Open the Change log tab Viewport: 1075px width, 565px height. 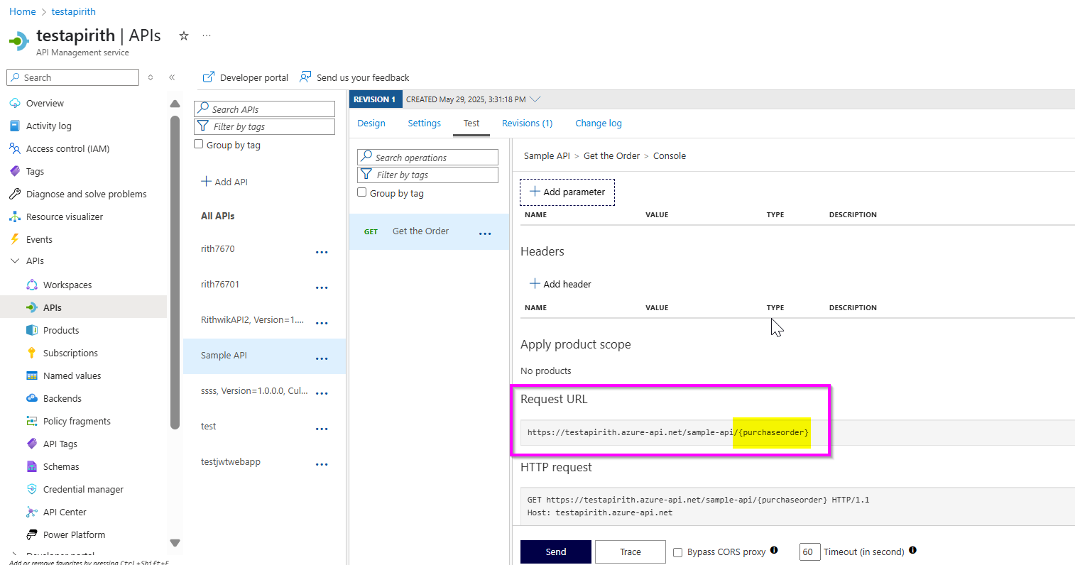tap(598, 123)
